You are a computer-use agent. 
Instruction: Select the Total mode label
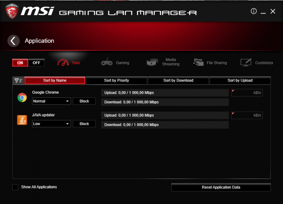click(76, 63)
